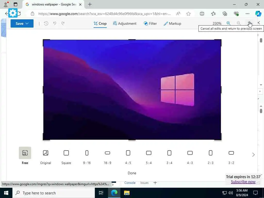The width and height of the screenshot is (264, 198).
Task: Undo the last edit
Action: pos(55,23)
